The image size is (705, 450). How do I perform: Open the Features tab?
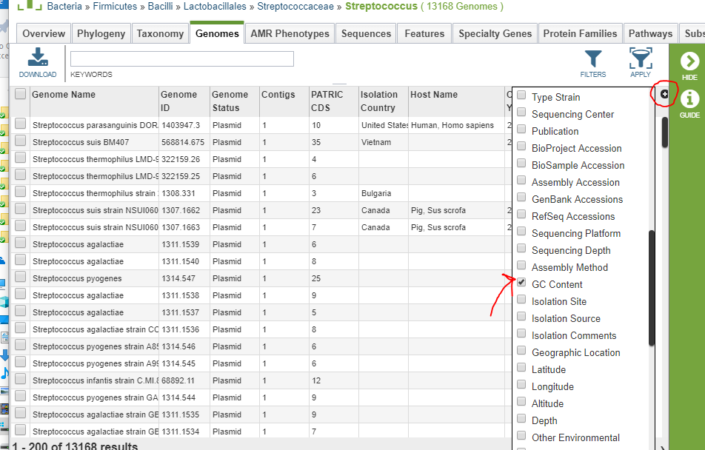[424, 34]
